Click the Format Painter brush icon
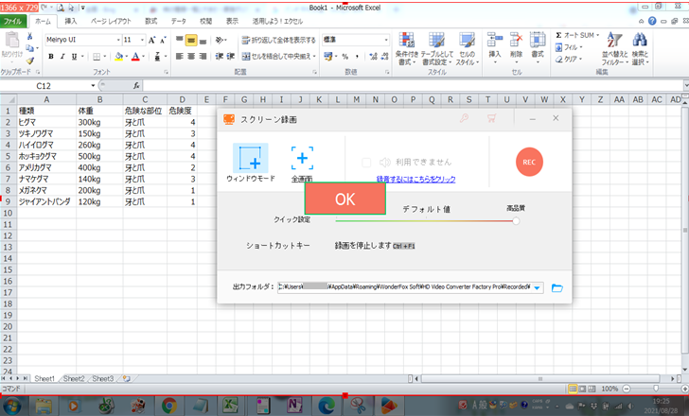 pyautogui.click(x=30, y=61)
